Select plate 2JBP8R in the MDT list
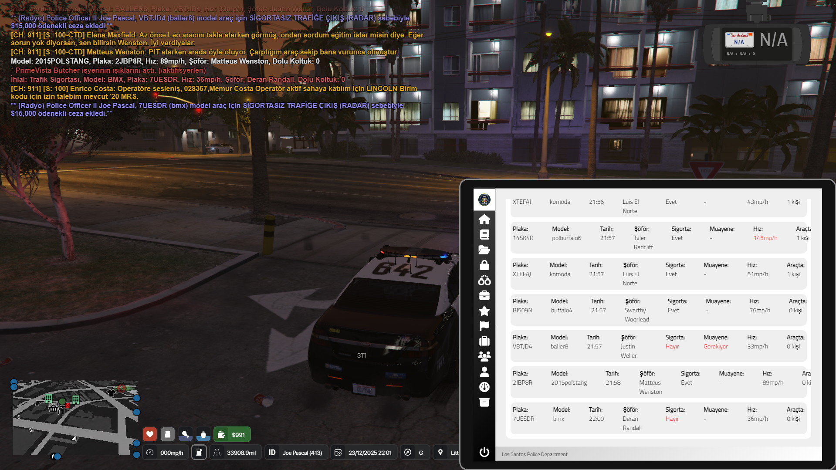Image resolution: width=836 pixels, height=470 pixels. (x=522, y=383)
